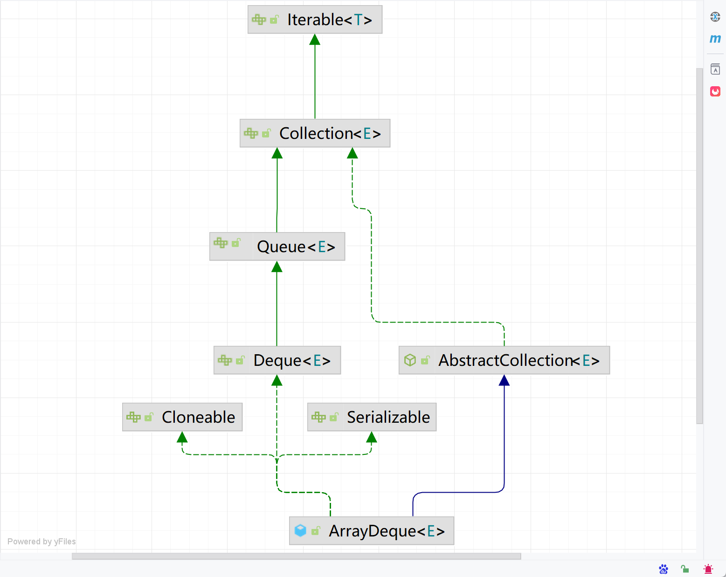Click the red alarm siren icon
The image size is (726, 577).
(708, 569)
